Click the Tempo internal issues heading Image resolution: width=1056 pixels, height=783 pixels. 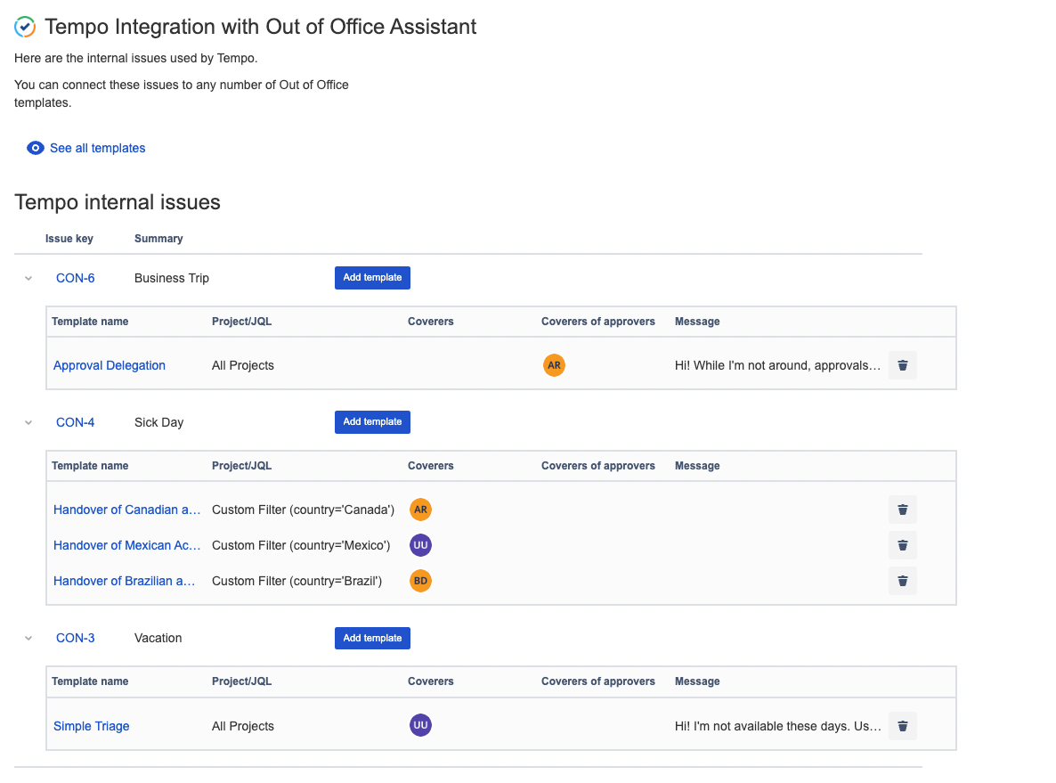[x=118, y=202]
